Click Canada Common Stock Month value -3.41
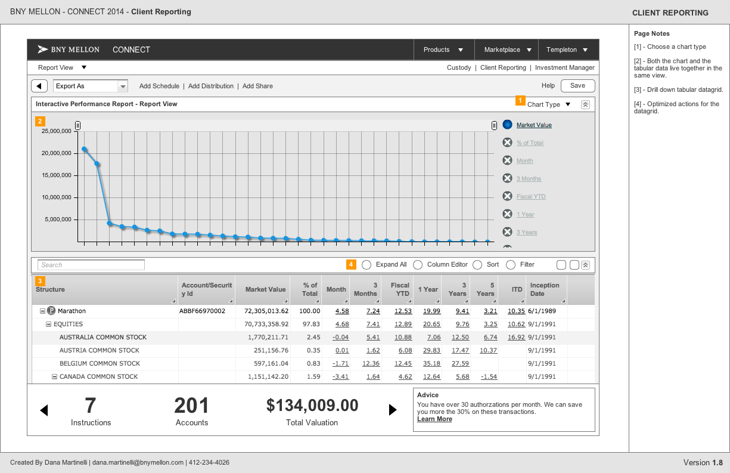Viewport: 730px width, 473px height. [x=341, y=376]
